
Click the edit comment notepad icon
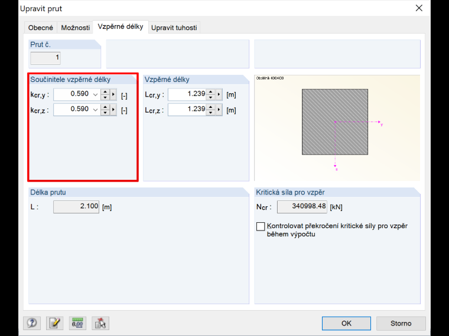point(54,323)
